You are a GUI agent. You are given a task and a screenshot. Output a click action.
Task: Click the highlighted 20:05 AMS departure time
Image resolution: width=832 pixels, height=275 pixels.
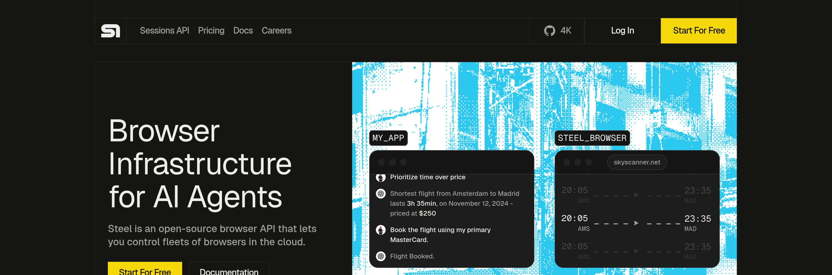coord(575,223)
